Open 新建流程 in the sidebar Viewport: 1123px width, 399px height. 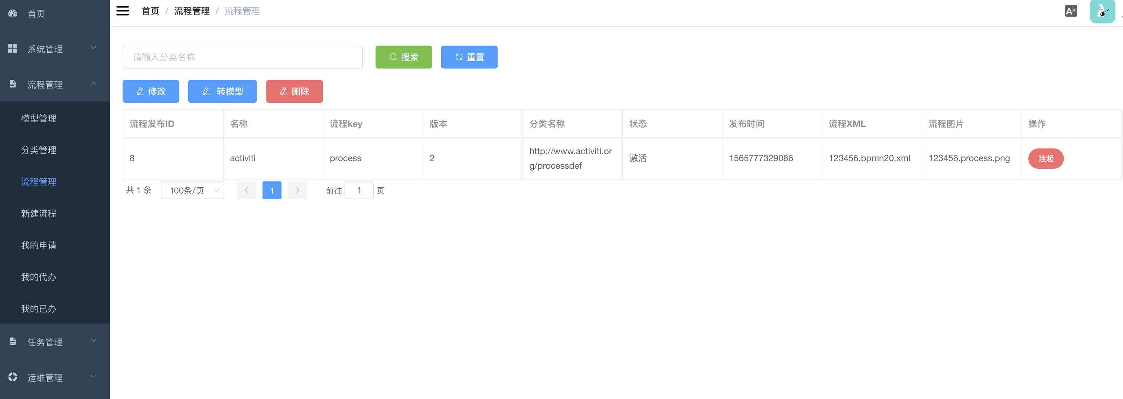55,213
